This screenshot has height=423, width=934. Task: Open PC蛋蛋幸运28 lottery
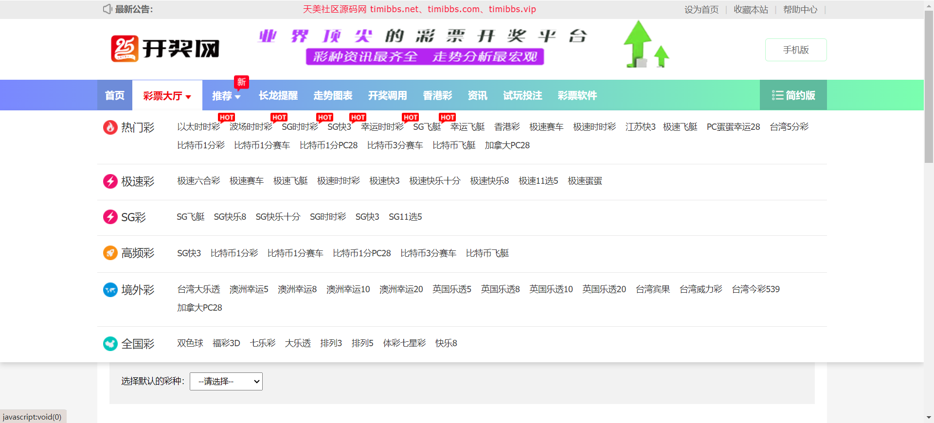coord(733,127)
